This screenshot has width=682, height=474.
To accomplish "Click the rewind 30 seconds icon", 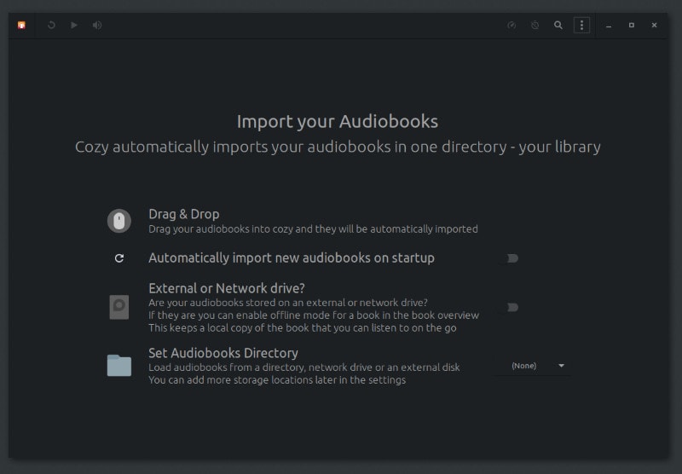I will (x=51, y=26).
